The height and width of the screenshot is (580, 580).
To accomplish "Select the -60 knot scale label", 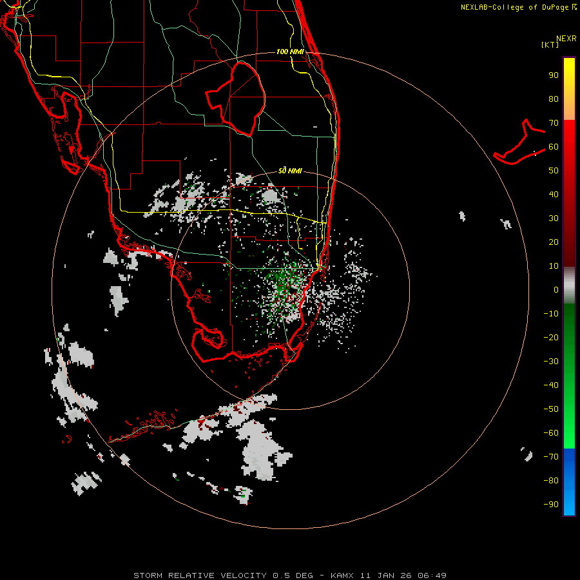I will click(551, 433).
